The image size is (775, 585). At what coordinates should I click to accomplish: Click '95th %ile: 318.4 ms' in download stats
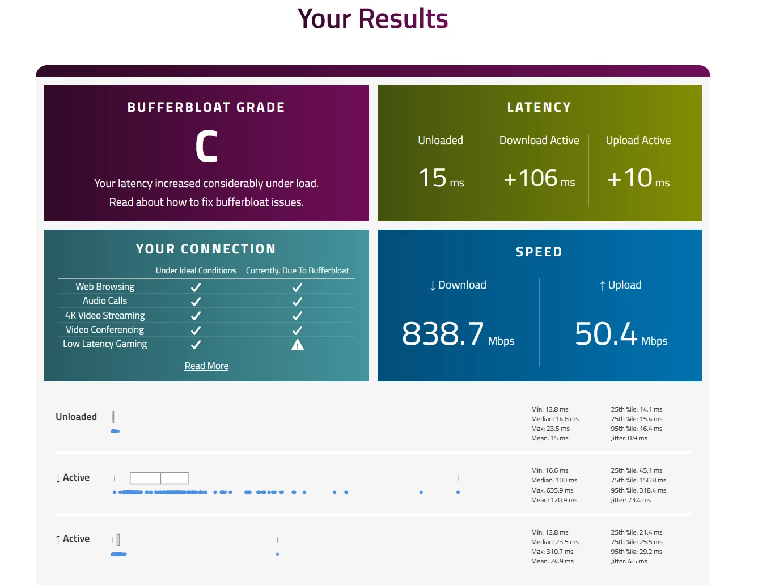click(x=639, y=490)
